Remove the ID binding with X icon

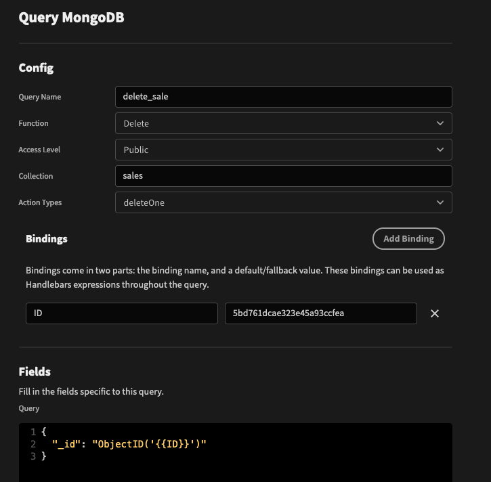(x=434, y=313)
